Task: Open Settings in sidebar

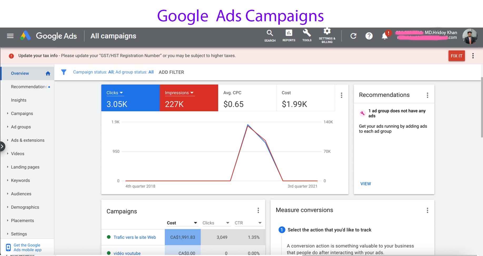Action: [19, 234]
